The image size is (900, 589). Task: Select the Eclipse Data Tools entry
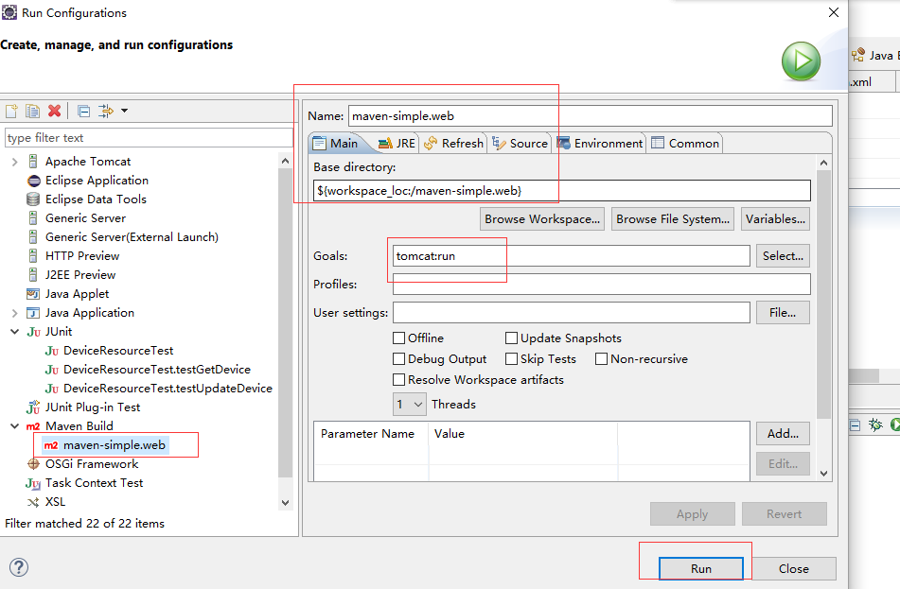[96, 199]
